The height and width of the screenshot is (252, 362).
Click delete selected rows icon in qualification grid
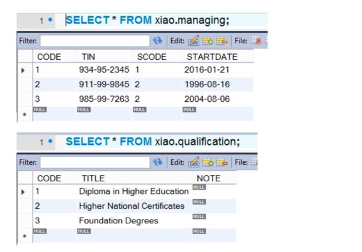[x=222, y=162]
